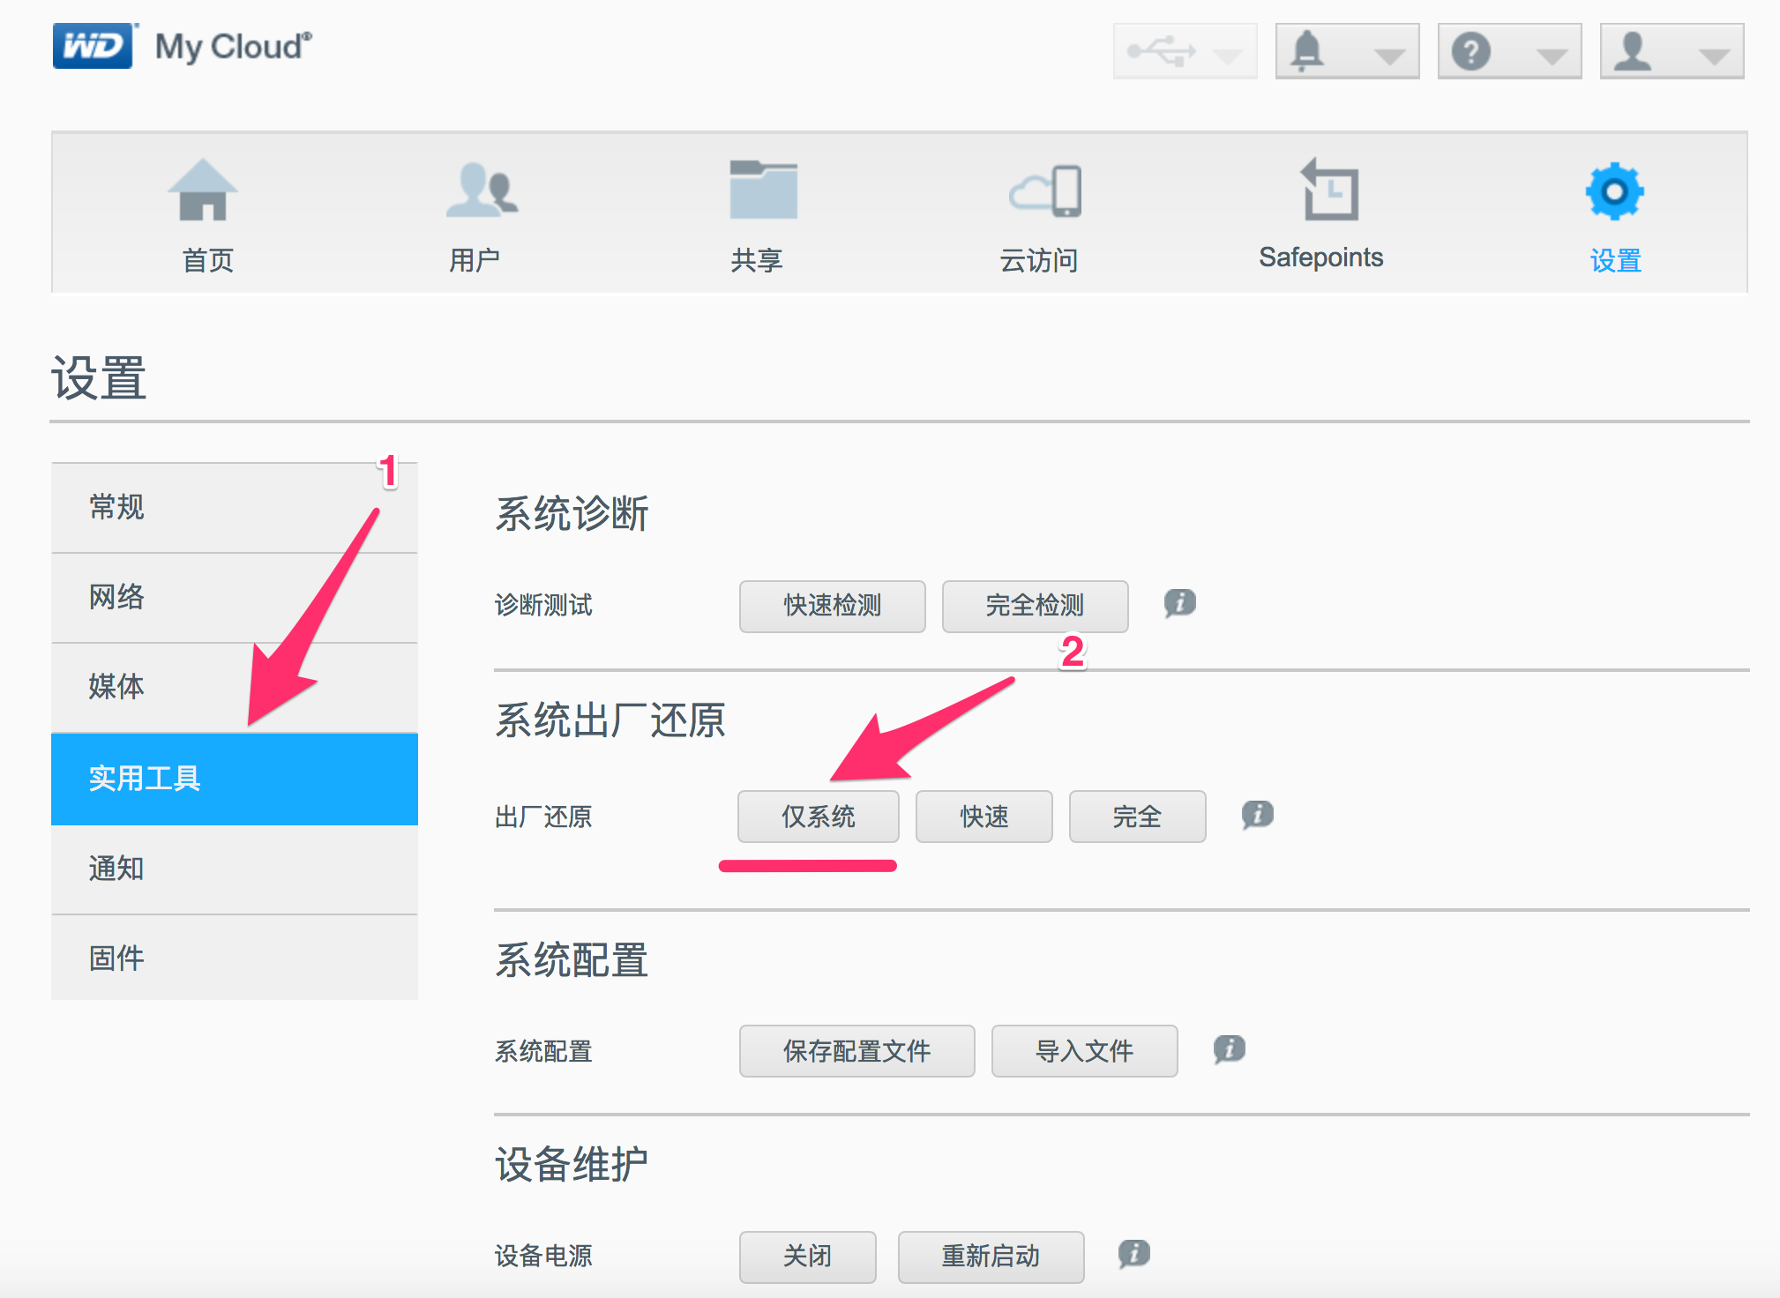The width and height of the screenshot is (1780, 1298).
Task: Click 快速 factory restore button
Action: point(983,817)
